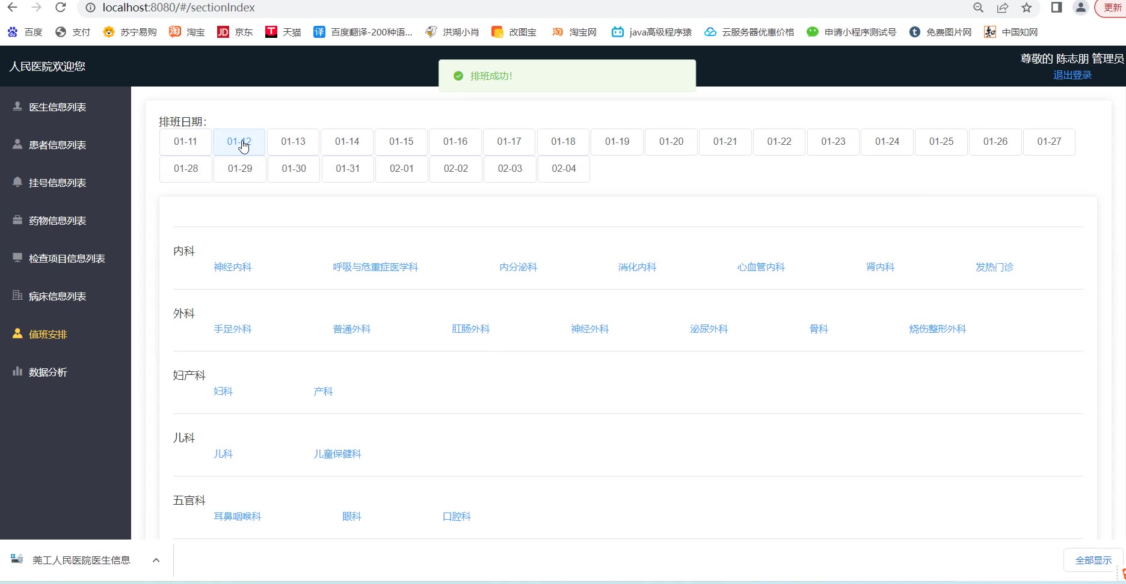
Task: Expand the downloaded file options chevron
Action: pos(156,560)
